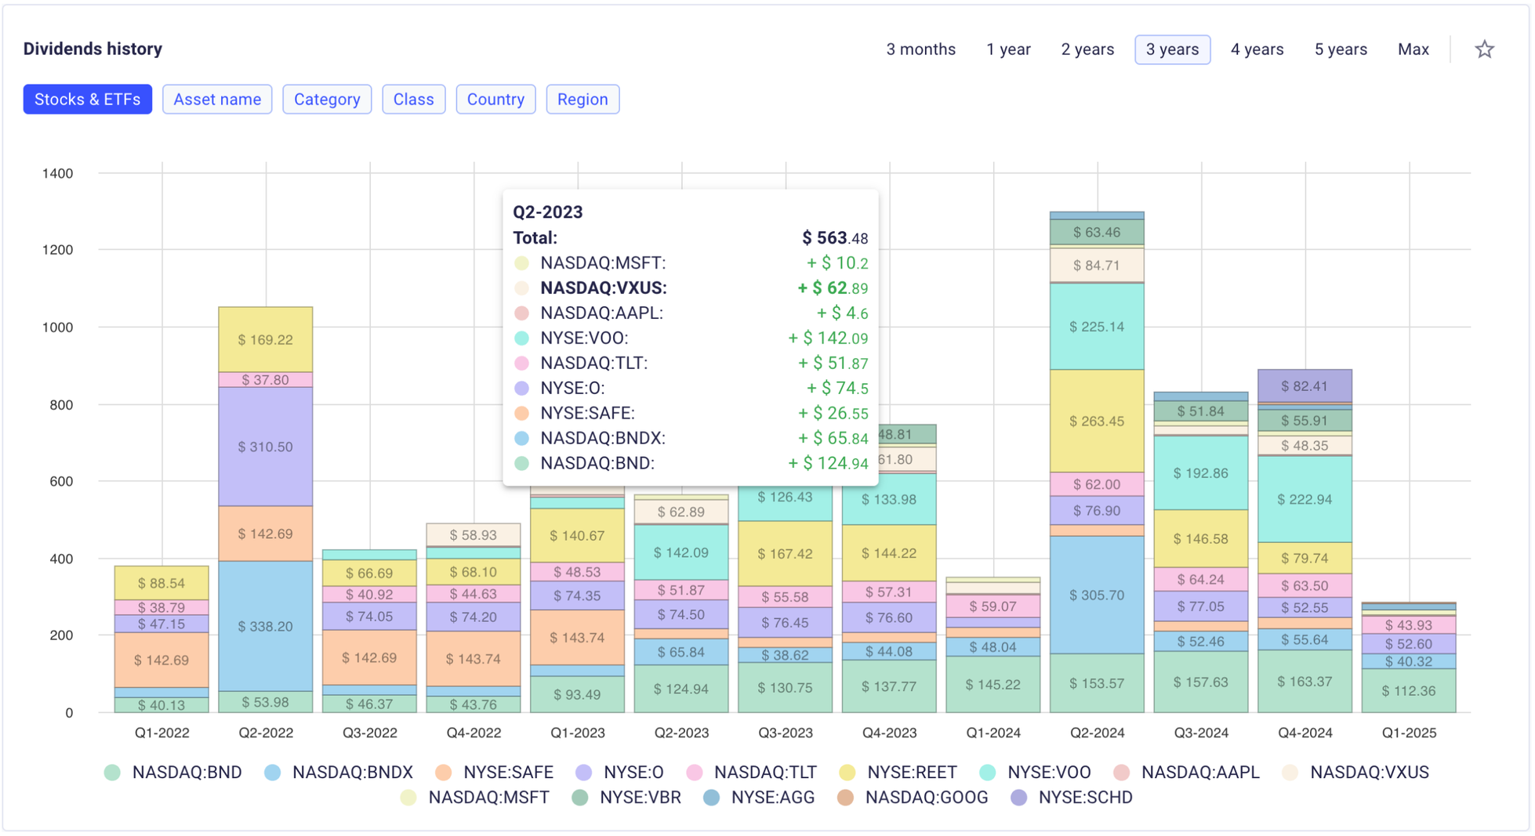Toggle NYSE:SAFE legend series

pos(495,773)
